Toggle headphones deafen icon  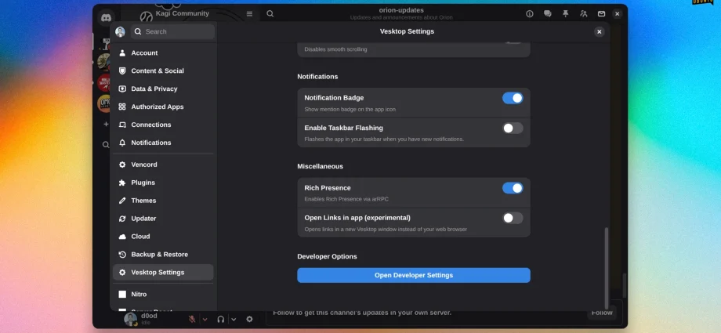pos(221,319)
